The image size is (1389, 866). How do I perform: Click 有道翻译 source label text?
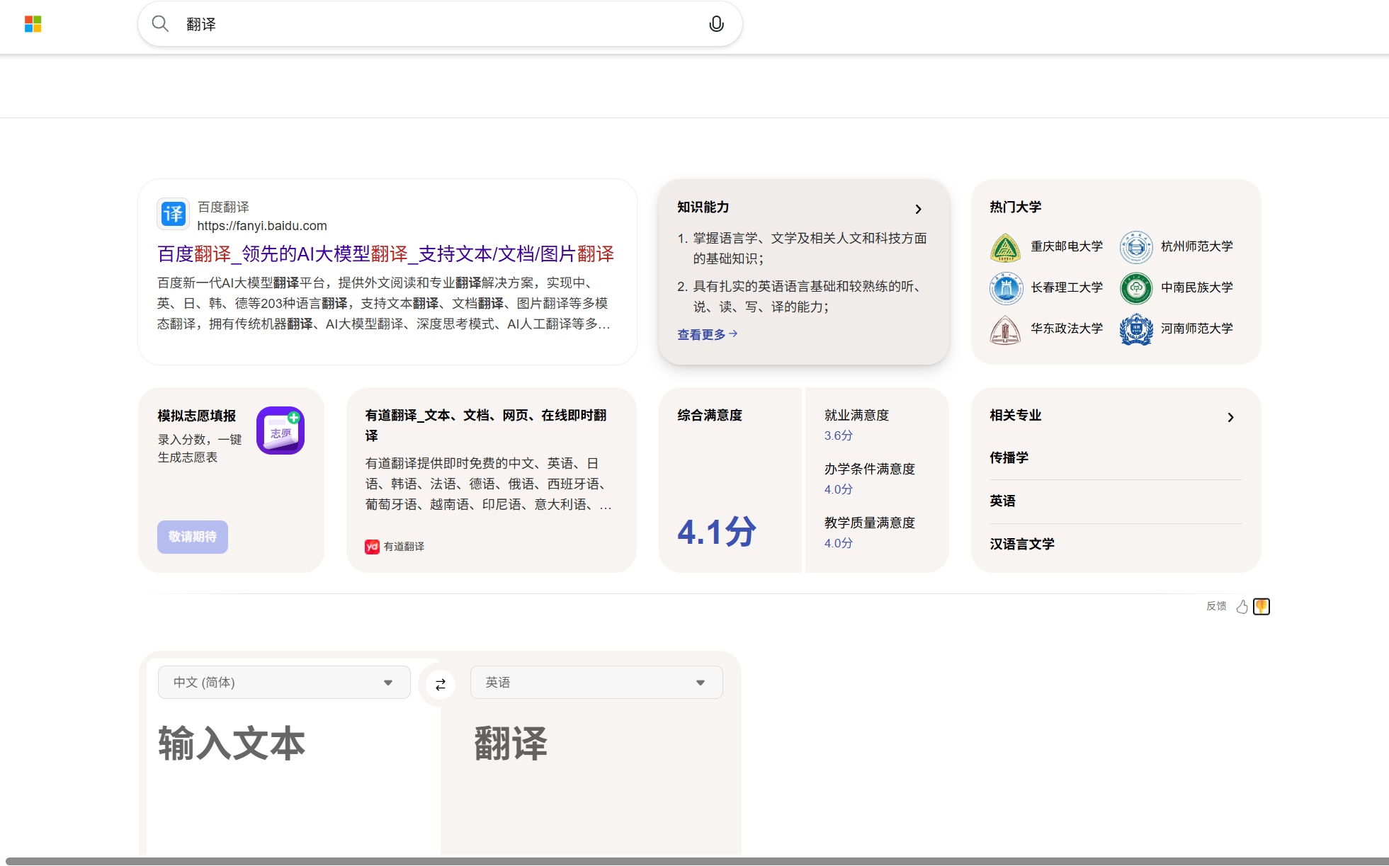[404, 547]
